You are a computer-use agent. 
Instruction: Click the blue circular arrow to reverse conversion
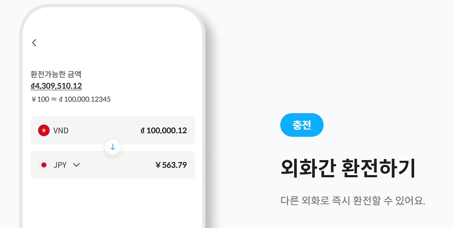click(x=112, y=147)
